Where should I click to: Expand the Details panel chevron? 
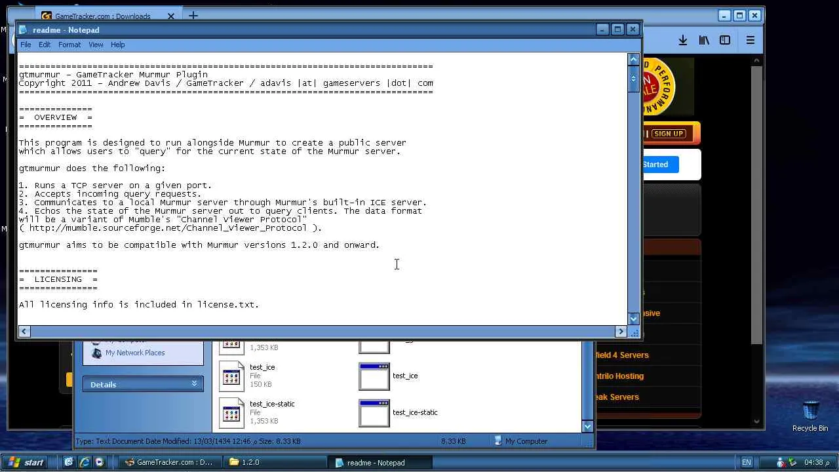pos(195,383)
